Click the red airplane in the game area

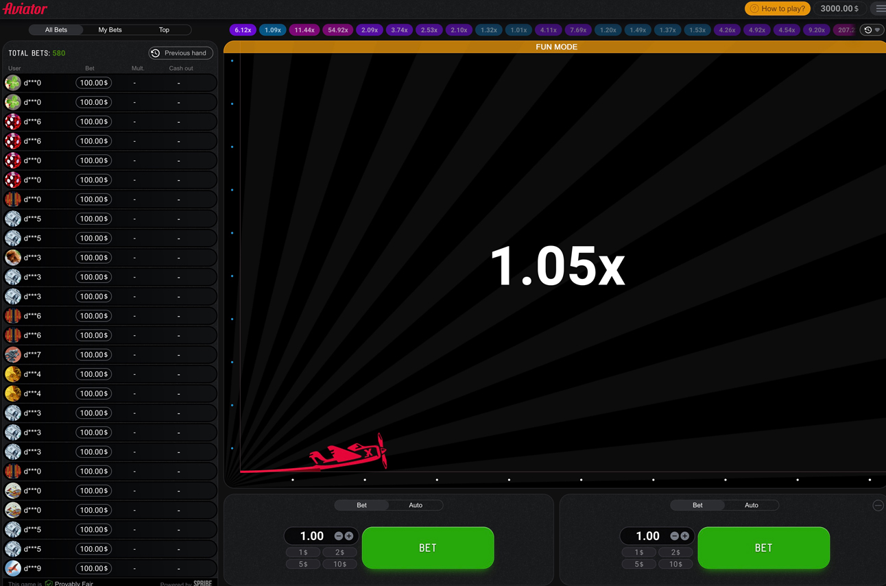349,452
